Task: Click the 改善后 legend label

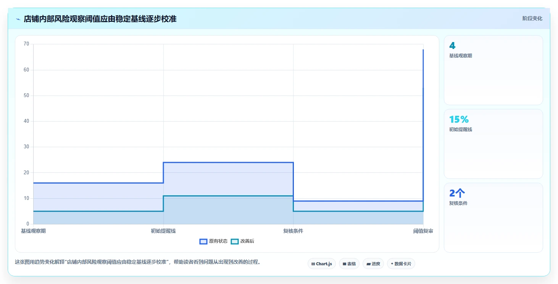Action: tap(247, 241)
